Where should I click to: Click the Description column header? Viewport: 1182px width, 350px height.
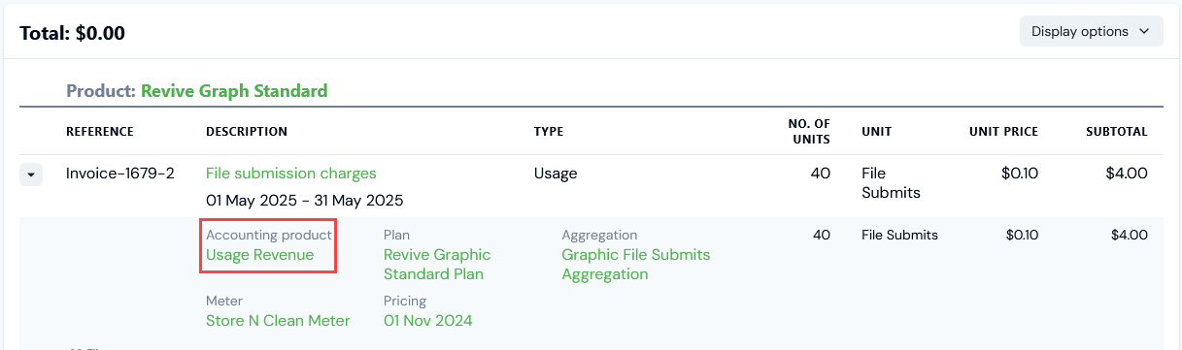247,132
